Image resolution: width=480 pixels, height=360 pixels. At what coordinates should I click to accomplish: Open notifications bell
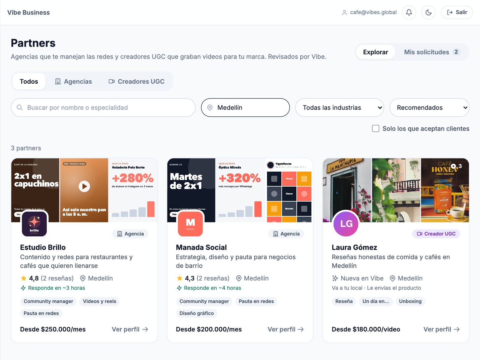tap(409, 12)
